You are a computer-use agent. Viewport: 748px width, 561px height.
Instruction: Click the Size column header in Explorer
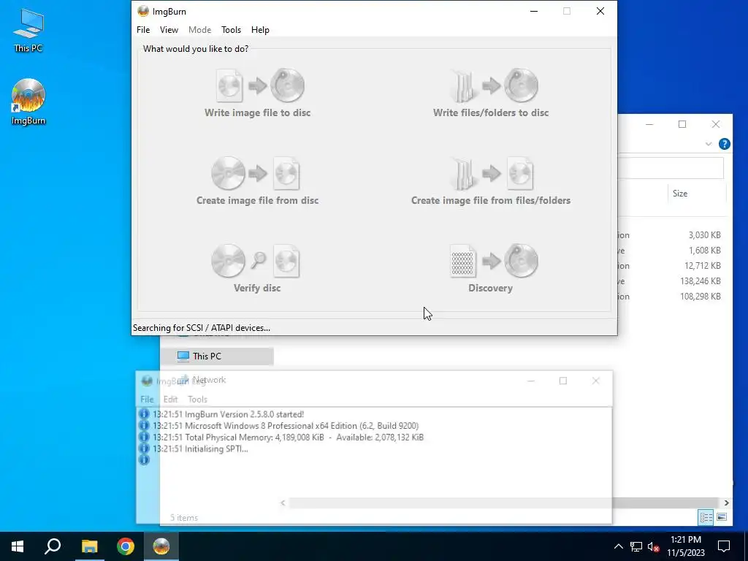click(680, 193)
